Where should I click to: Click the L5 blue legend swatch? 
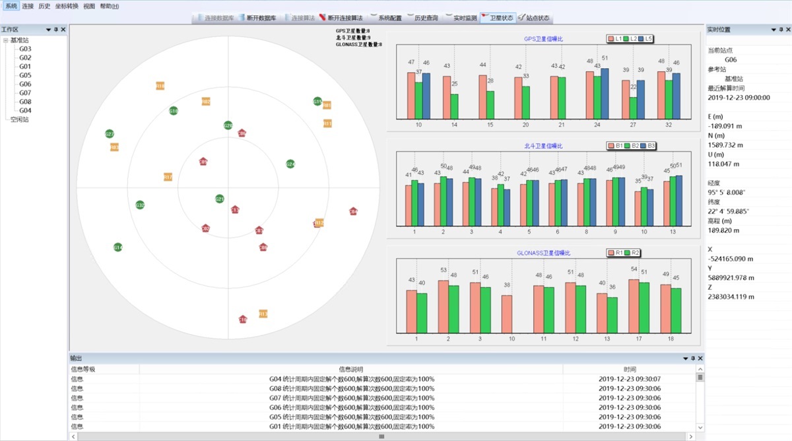pos(642,39)
